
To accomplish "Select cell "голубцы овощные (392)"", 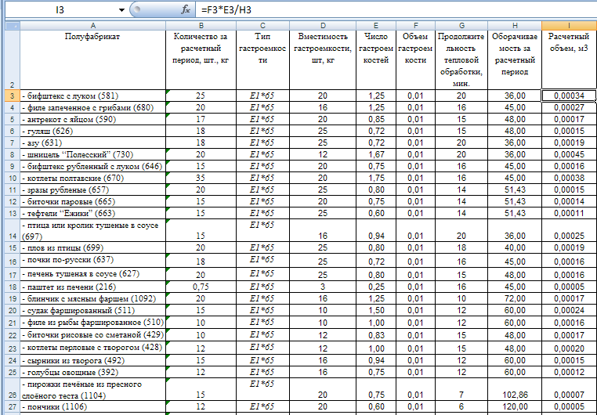I will 93,373.
